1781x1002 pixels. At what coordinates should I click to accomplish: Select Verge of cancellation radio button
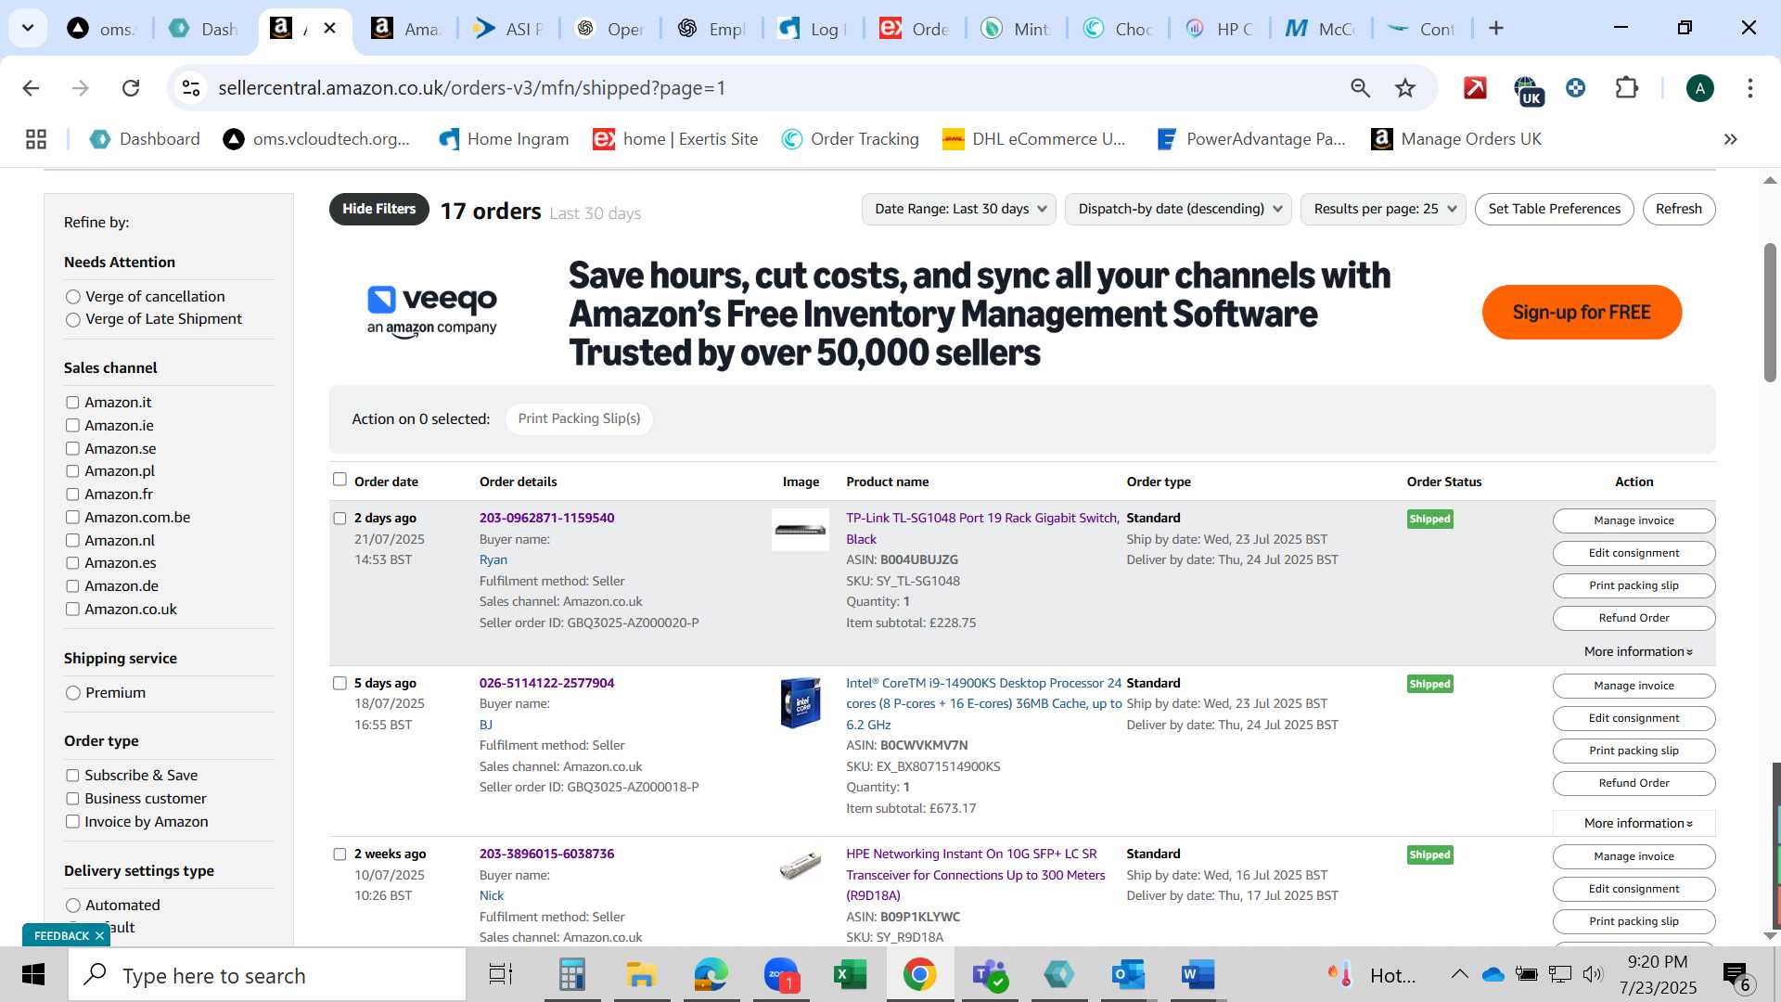coord(73,297)
